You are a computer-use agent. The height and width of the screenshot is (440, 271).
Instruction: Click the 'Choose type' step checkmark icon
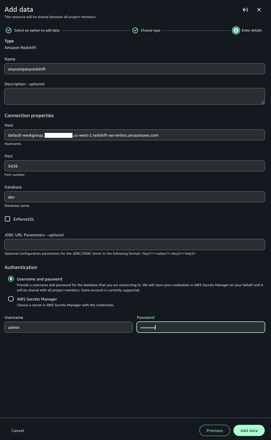pos(135,30)
